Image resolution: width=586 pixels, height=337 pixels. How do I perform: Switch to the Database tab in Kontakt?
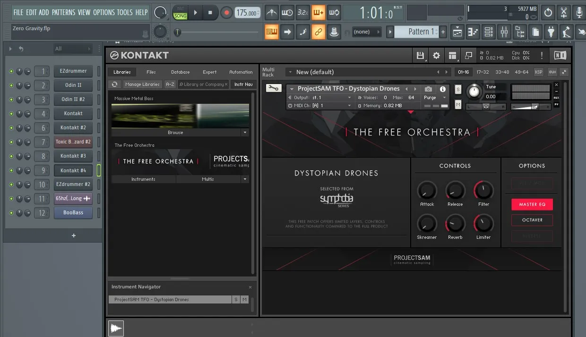181,72
